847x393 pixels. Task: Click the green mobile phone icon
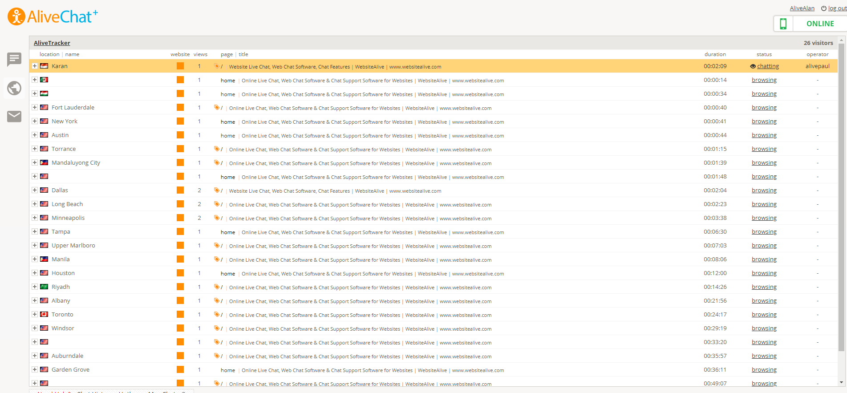783,24
